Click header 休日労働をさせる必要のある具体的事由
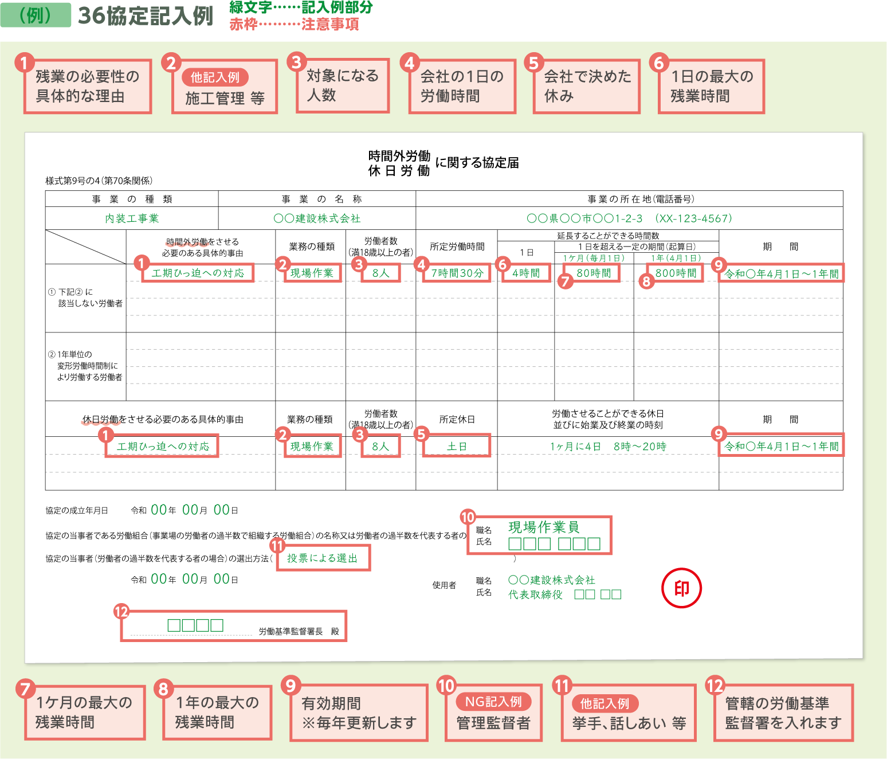The height and width of the screenshot is (759, 887). click(163, 420)
